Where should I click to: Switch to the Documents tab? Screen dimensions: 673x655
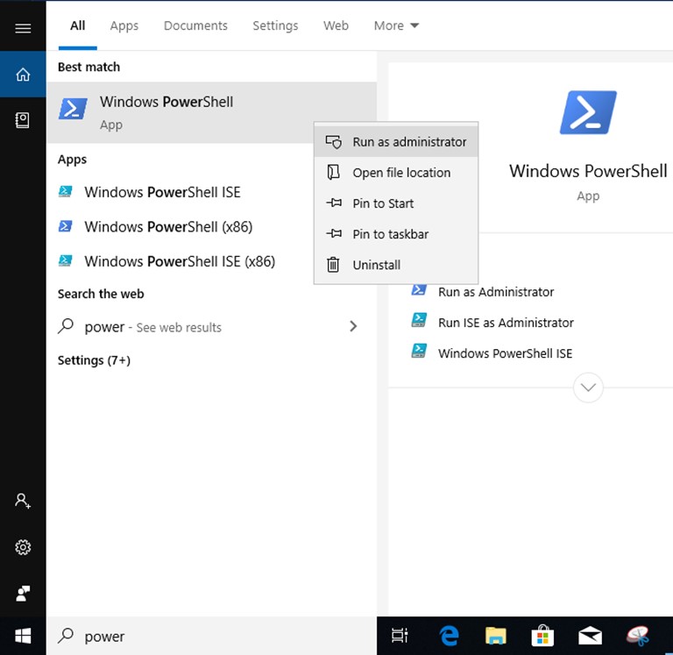(195, 25)
